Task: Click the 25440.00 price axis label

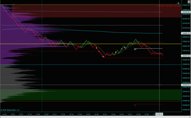Action: 186,91
